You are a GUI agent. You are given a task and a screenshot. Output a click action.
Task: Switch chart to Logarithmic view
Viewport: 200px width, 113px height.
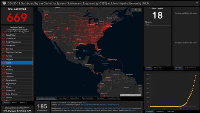click(160, 111)
